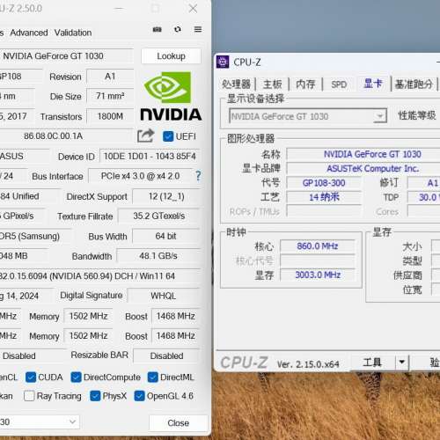This screenshot has width=440, height=440.
Task: Click DirectX Support 12 (12_1) value
Action: pos(166,196)
